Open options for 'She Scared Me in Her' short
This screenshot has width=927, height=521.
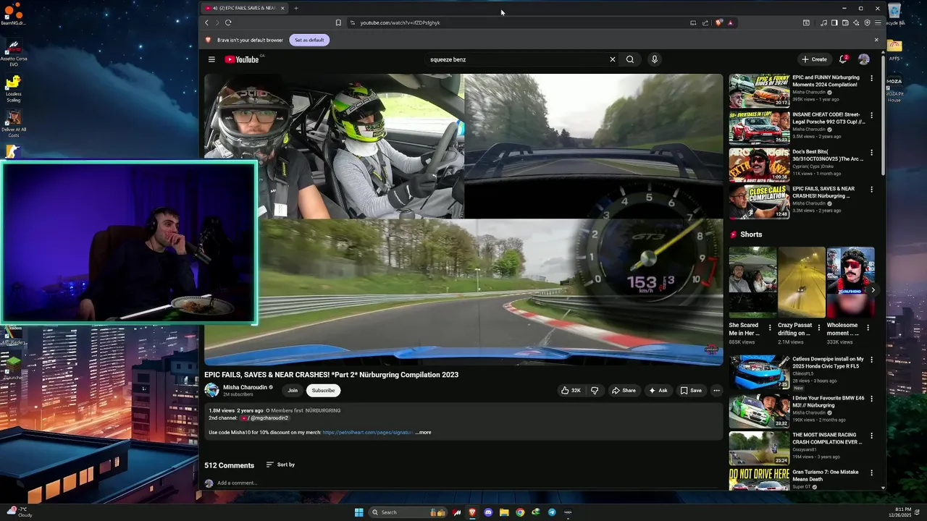point(770,327)
